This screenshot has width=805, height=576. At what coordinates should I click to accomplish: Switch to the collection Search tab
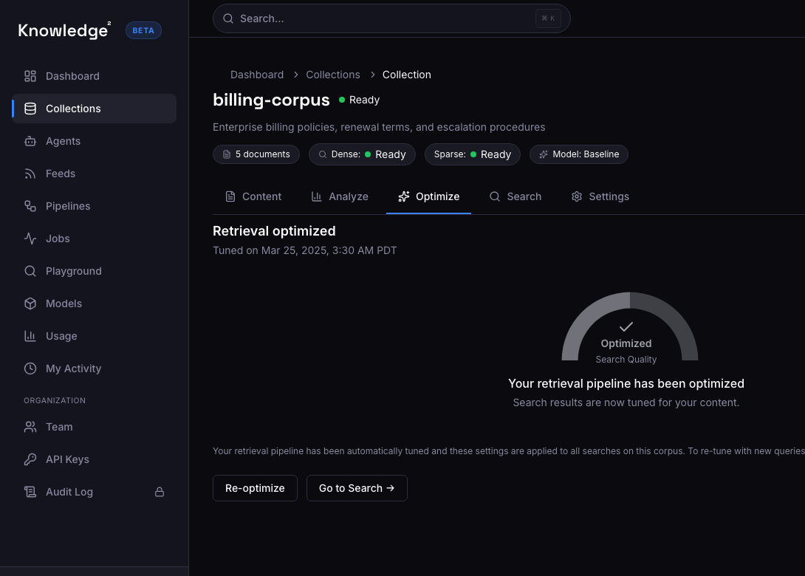click(515, 196)
